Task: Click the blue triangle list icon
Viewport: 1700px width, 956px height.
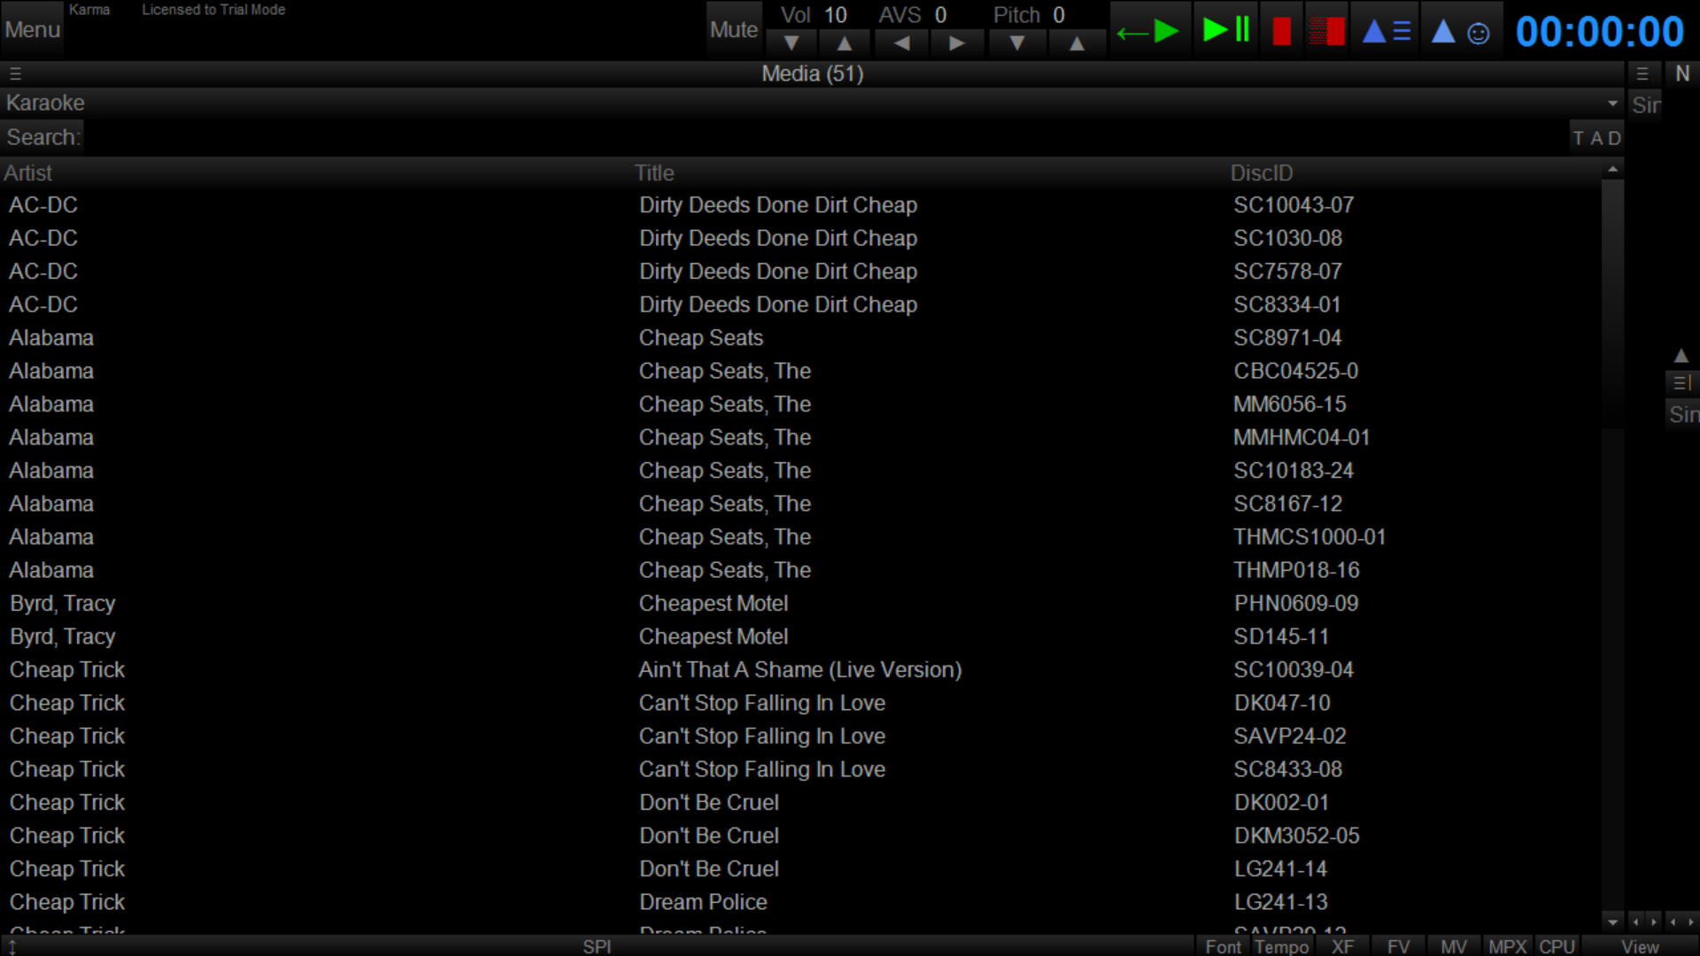Action: point(1386,32)
